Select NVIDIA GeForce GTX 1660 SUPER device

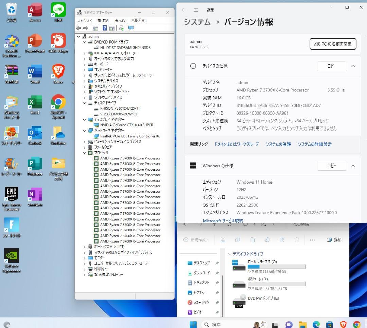click(x=126, y=125)
